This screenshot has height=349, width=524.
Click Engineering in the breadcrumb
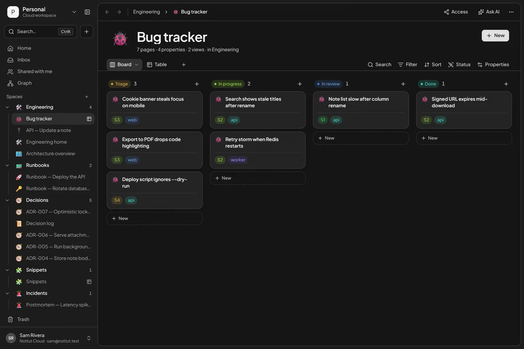pos(146,12)
